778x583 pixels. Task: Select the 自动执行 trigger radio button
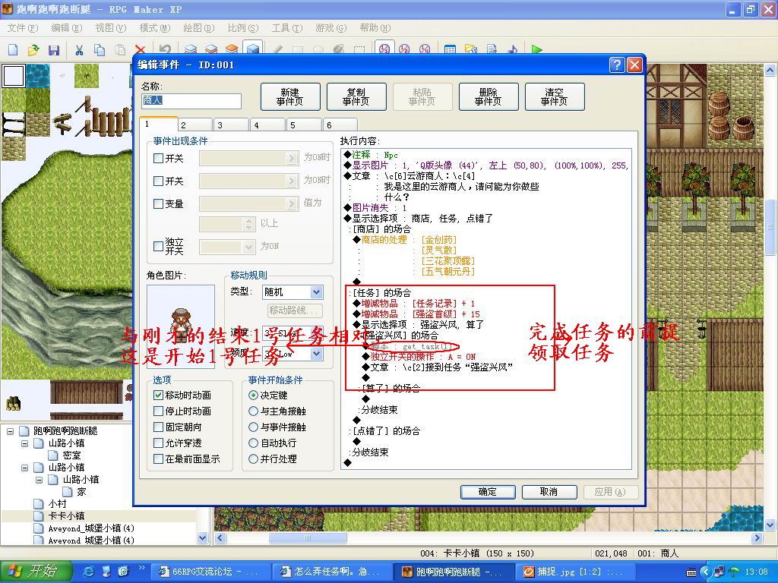(253, 443)
